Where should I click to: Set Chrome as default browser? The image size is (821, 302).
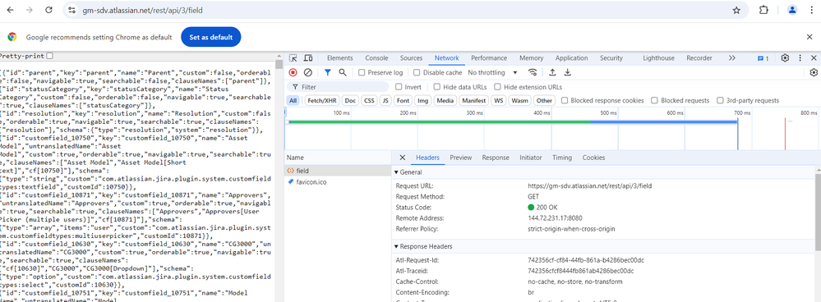click(211, 37)
